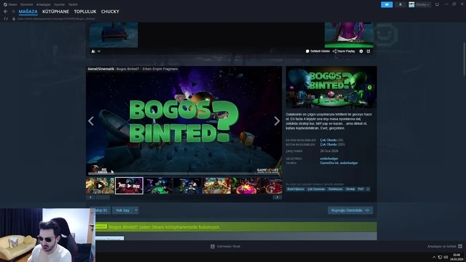466x262 pixels.
Task: Click the lock icon beside URL
Action: point(14,19)
